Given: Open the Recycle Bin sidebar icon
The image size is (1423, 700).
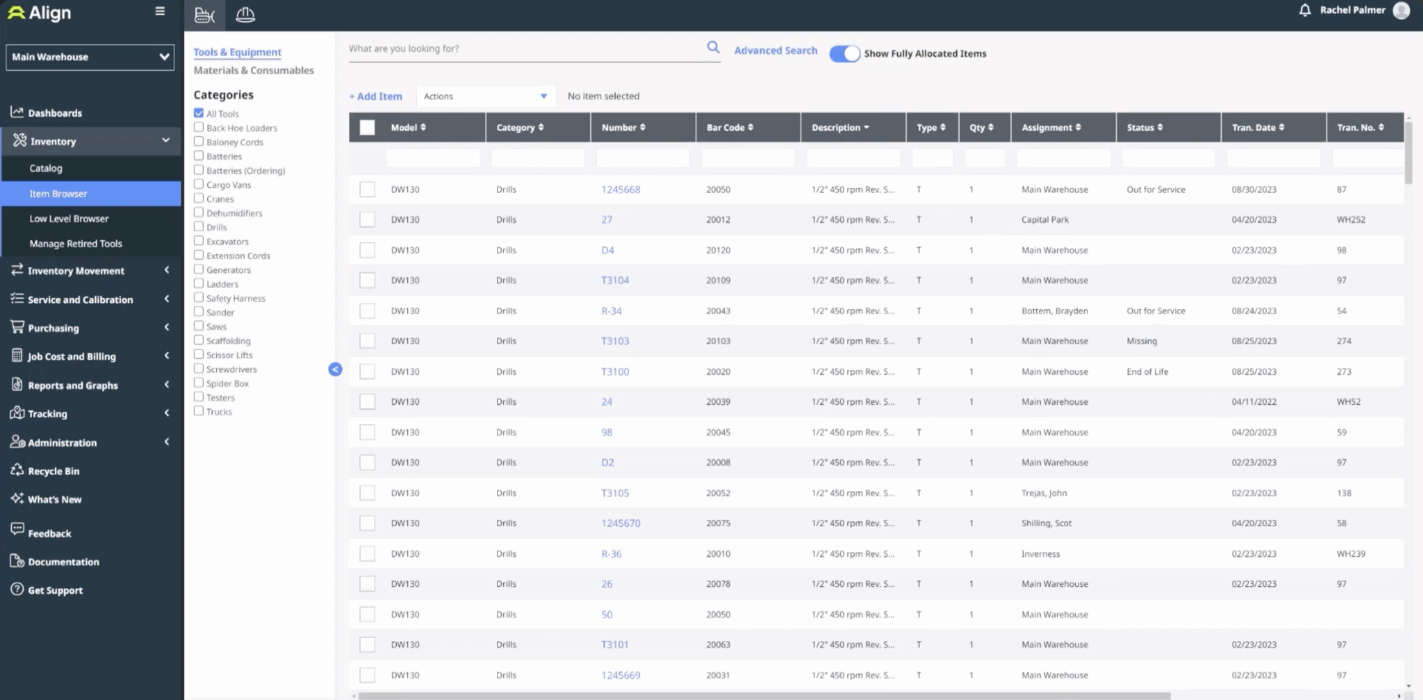Looking at the screenshot, I should coord(16,471).
